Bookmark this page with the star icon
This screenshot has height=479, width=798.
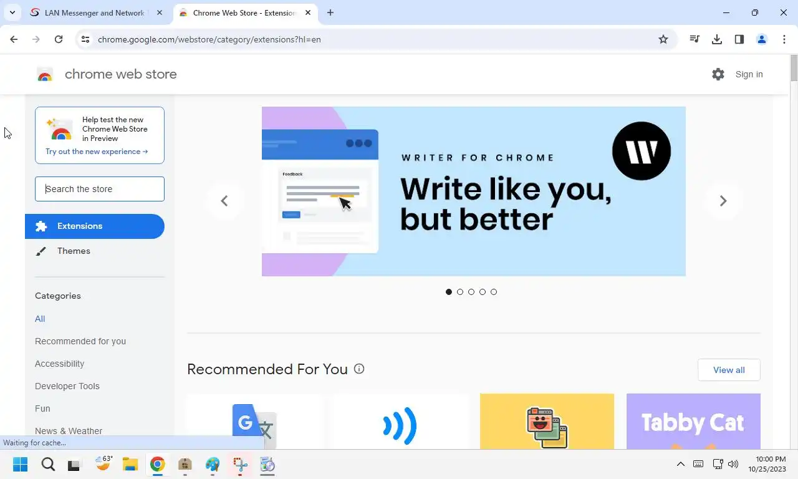coord(663,39)
